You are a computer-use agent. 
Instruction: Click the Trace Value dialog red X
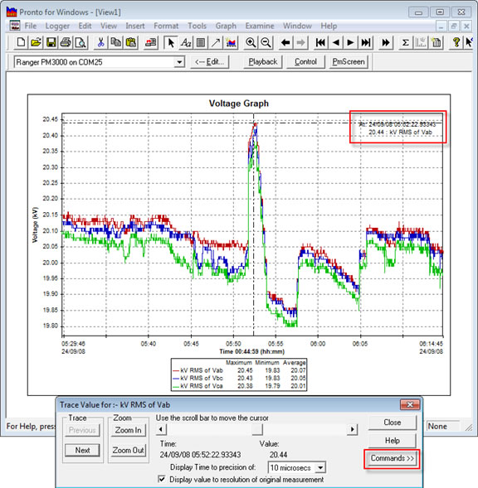coord(410,404)
